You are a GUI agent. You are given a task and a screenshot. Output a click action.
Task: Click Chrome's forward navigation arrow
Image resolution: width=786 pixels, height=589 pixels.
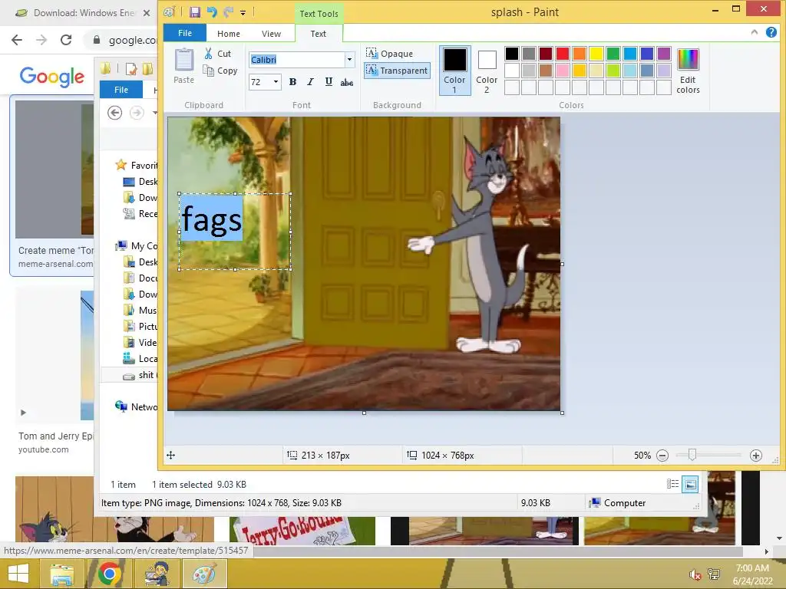[x=41, y=40]
